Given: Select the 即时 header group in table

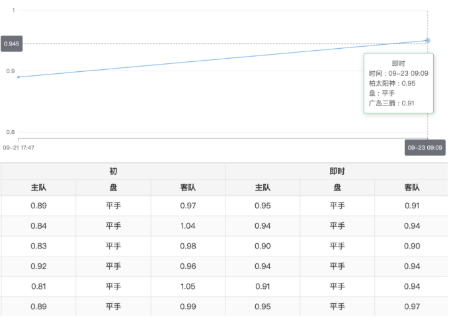Looking at the screenshot, I should point(337,171).
